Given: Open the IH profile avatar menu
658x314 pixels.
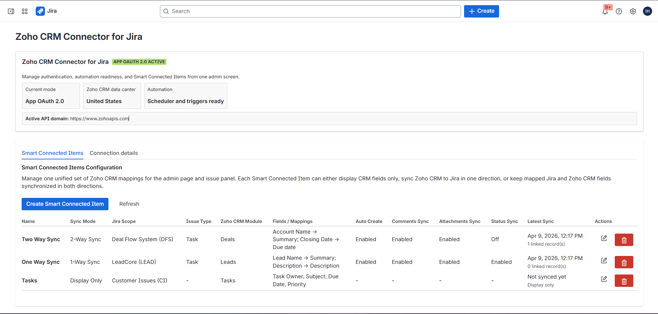Looking at the screenshot, I should (647, 11).
